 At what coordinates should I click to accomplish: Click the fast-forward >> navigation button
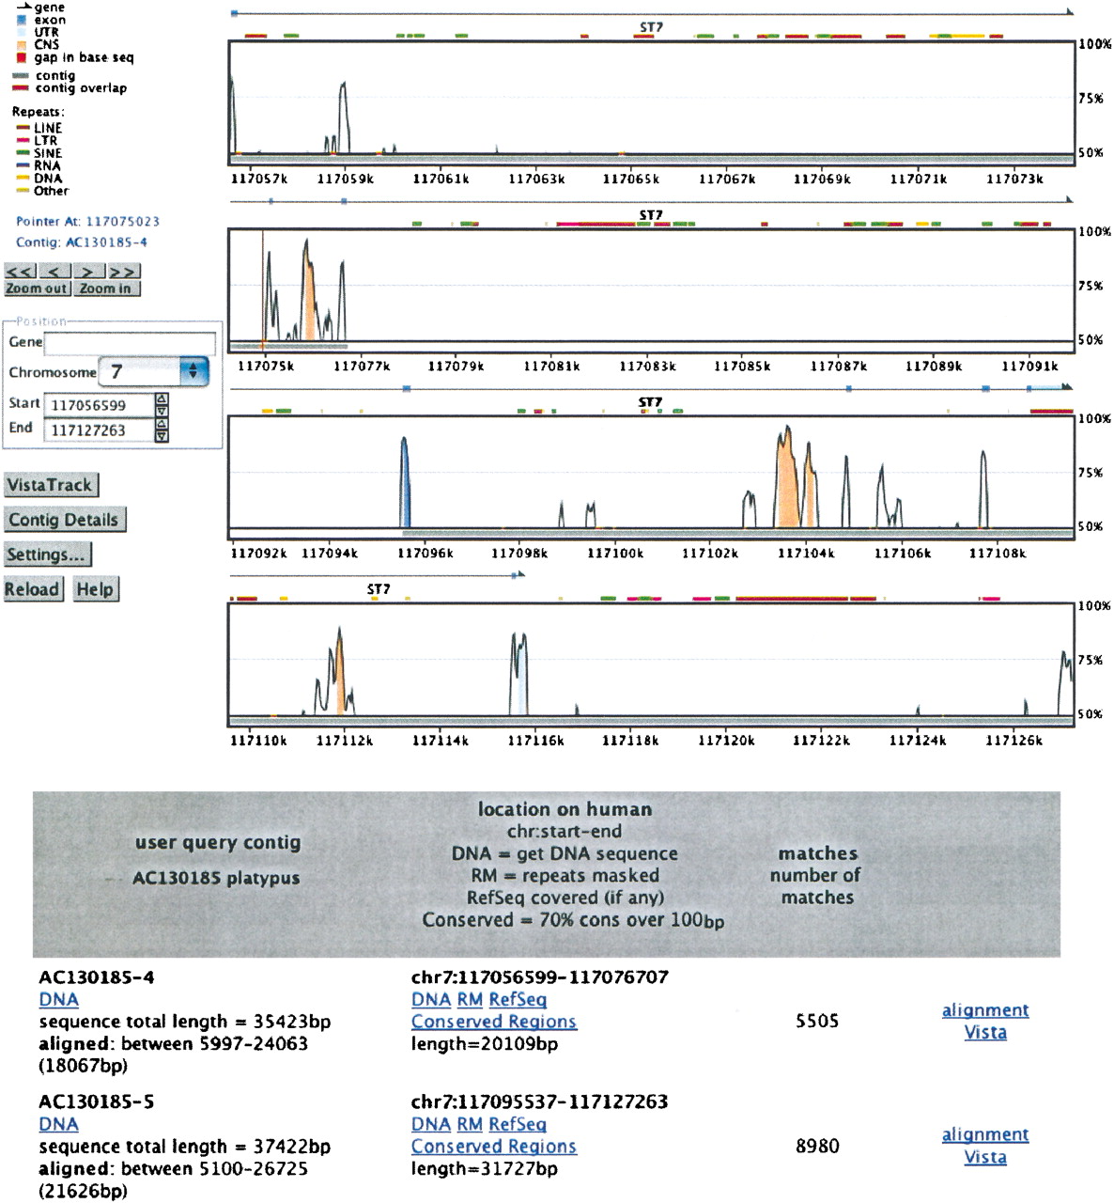pyautogui.click(x=123, y=272)
